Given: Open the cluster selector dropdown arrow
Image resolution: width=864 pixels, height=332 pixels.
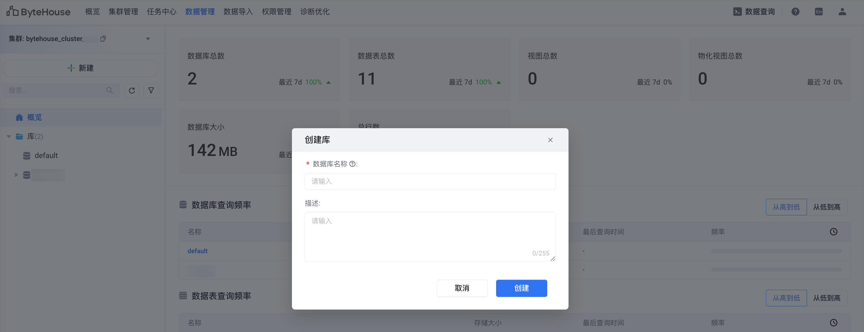Looking at the screenshot, I should click(x=148, y=39).
